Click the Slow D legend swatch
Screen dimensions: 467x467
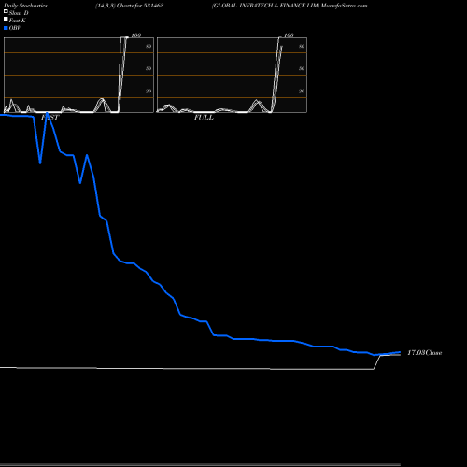click(x=6, y=11)
